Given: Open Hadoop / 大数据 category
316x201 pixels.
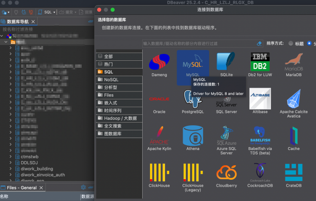Looking at the screenshot, I should 119,118.
